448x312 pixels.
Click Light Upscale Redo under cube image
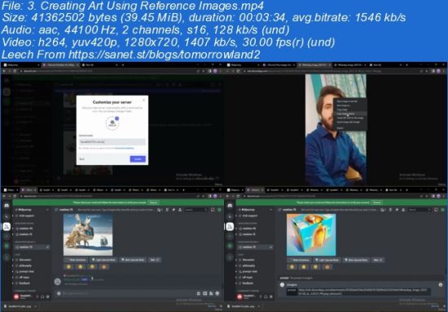(x=327, y=260)
